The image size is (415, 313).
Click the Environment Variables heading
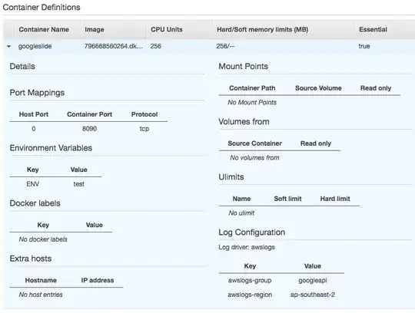(x=51, y=148)
